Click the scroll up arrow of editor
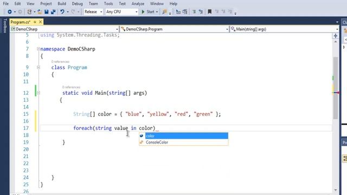The image size is (347, 195). click(336, 41)
